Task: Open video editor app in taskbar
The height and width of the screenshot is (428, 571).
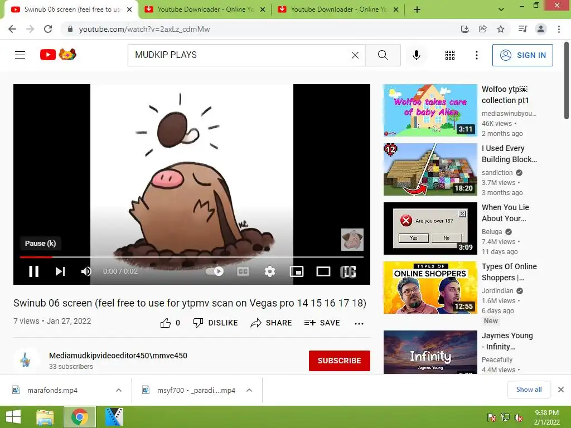Action: pyautogui.click(x=114, y=417)
